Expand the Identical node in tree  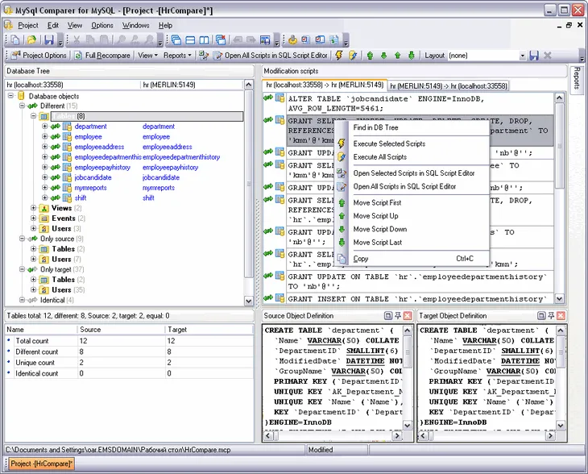pos(22,301)
